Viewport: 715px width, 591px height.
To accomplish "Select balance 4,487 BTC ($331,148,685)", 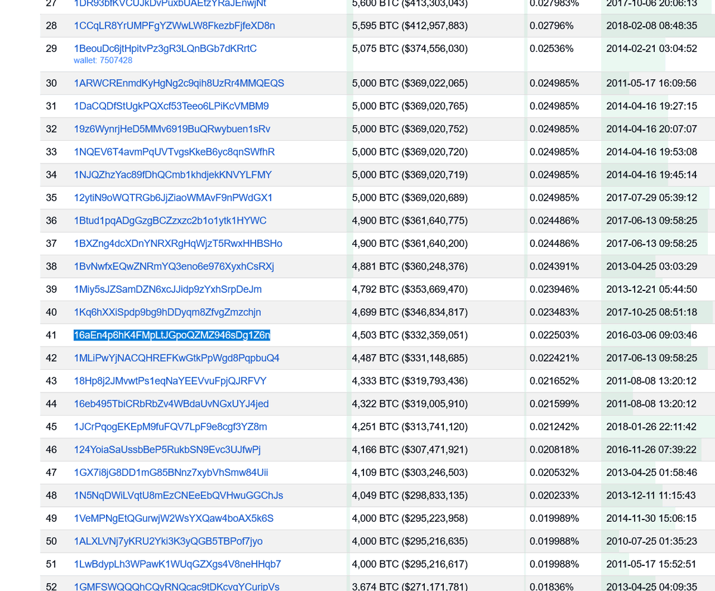I will [x=410, y=358].
